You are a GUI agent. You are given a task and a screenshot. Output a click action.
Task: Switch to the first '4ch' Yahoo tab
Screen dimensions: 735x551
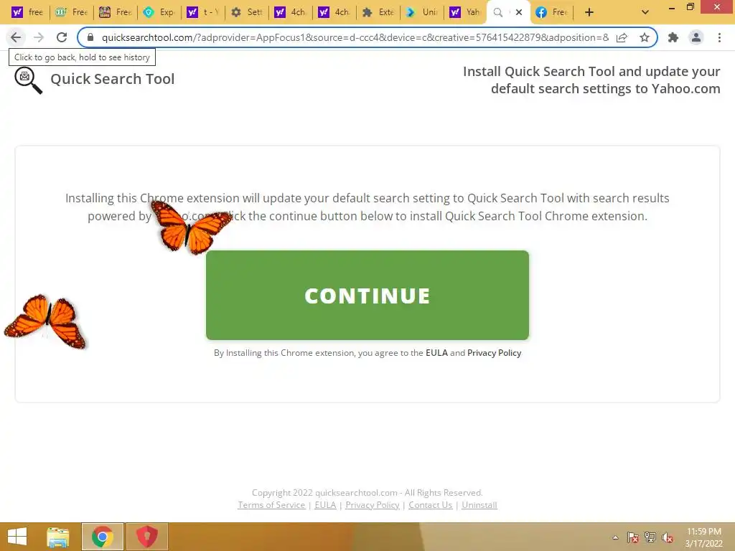point(291,12)
